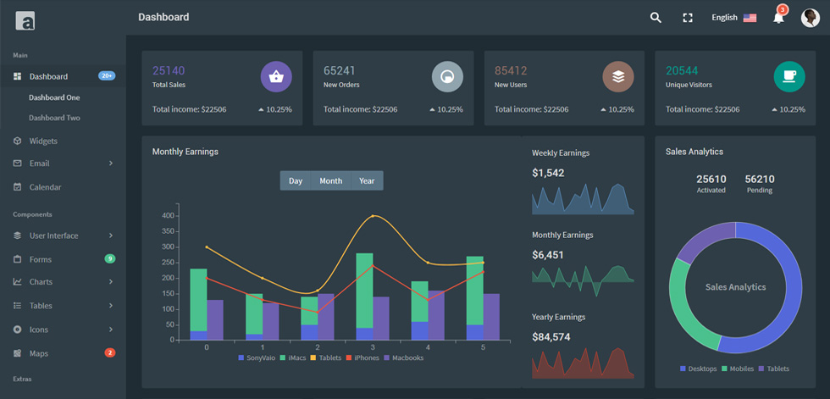The height and width of the screenshot is (399, 830).
Task: Click the 20544 Unique Visitors value
Action: (x=682, y=71)
